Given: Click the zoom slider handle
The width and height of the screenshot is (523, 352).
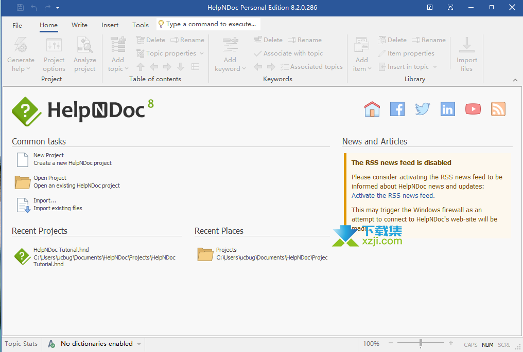Looking at the screenshot, I should 421,343.
